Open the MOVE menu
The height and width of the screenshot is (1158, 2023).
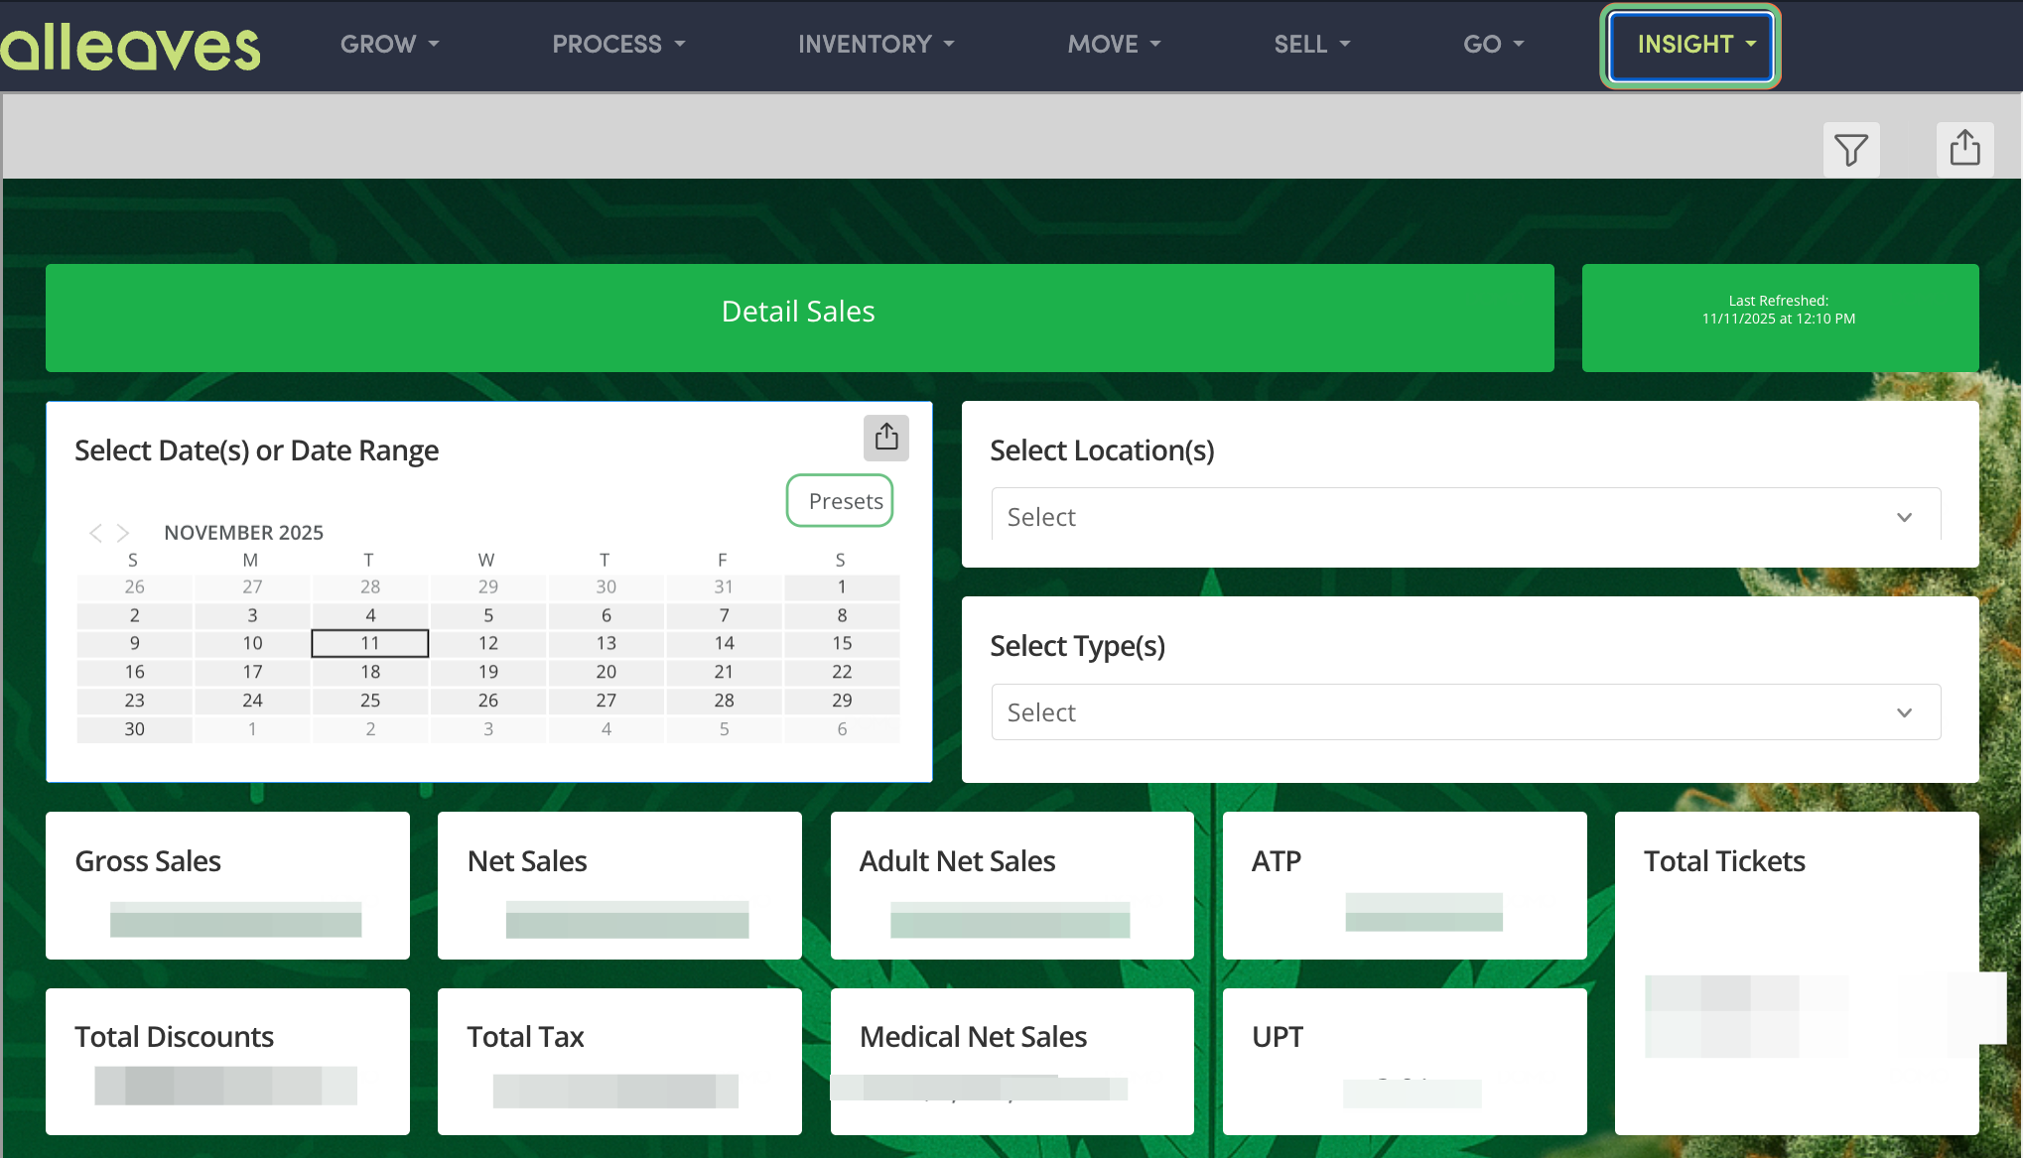[x=1114, y=45]
